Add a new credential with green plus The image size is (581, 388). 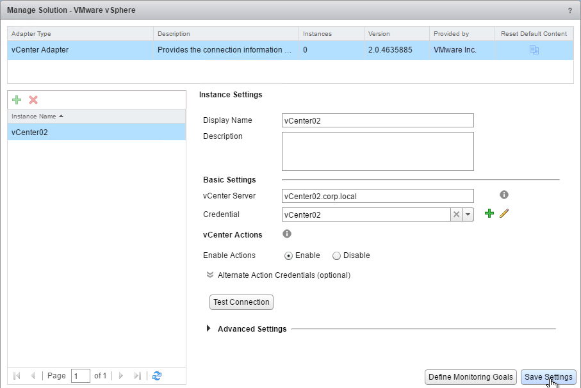pos(489,214)
